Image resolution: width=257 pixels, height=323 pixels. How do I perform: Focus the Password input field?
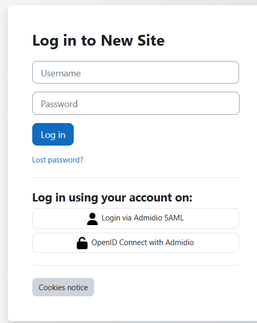[x=136, y=103]
